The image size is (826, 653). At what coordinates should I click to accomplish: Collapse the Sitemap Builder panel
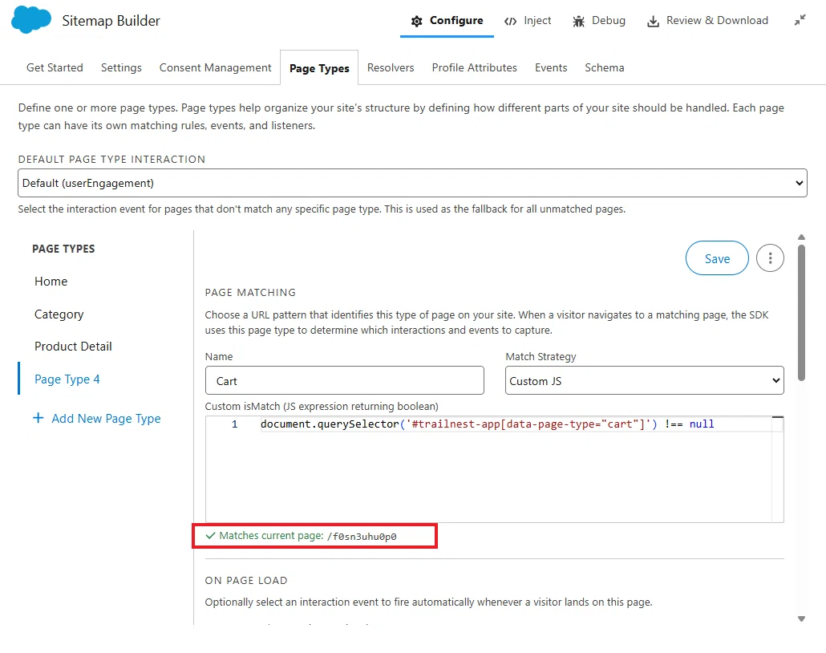800,20
